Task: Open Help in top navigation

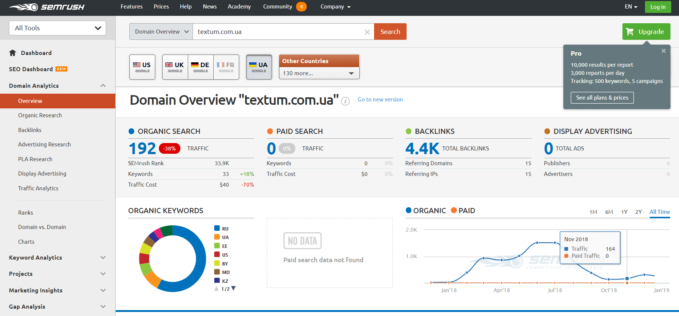Action: tap(186, 7)
